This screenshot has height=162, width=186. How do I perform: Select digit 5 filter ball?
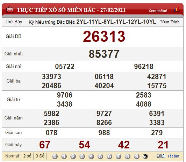click(100, 156)
